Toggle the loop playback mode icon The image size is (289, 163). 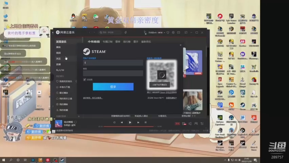[114, 122]
